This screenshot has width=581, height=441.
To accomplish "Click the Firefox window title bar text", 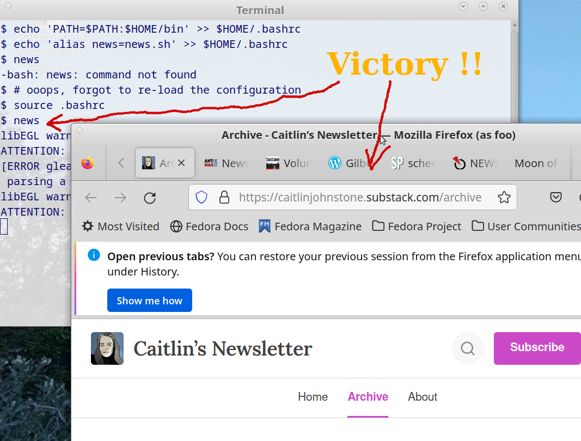I will (368, 135).
